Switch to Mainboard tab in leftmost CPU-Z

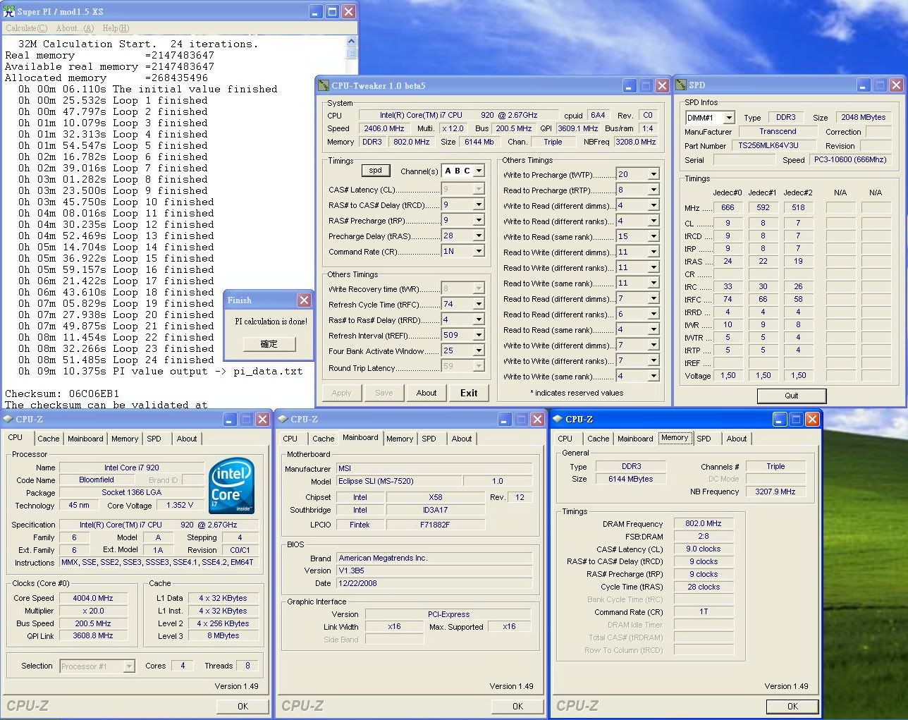[x=85, y=439]
